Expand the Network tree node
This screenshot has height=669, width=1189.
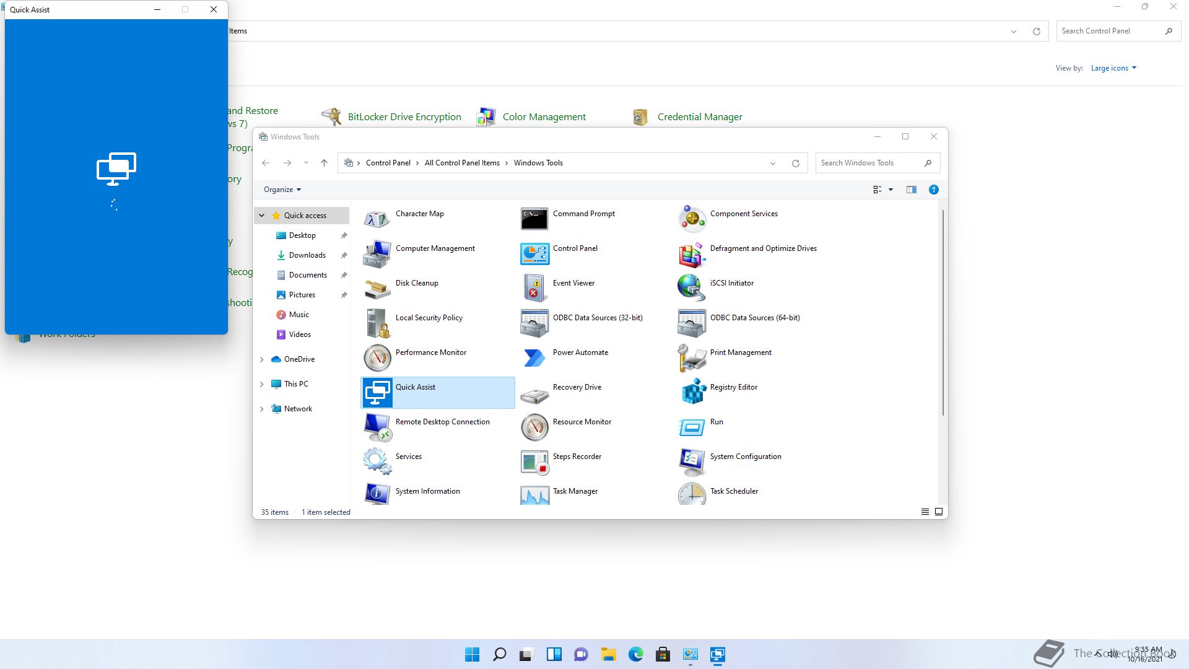coord(261,409)
